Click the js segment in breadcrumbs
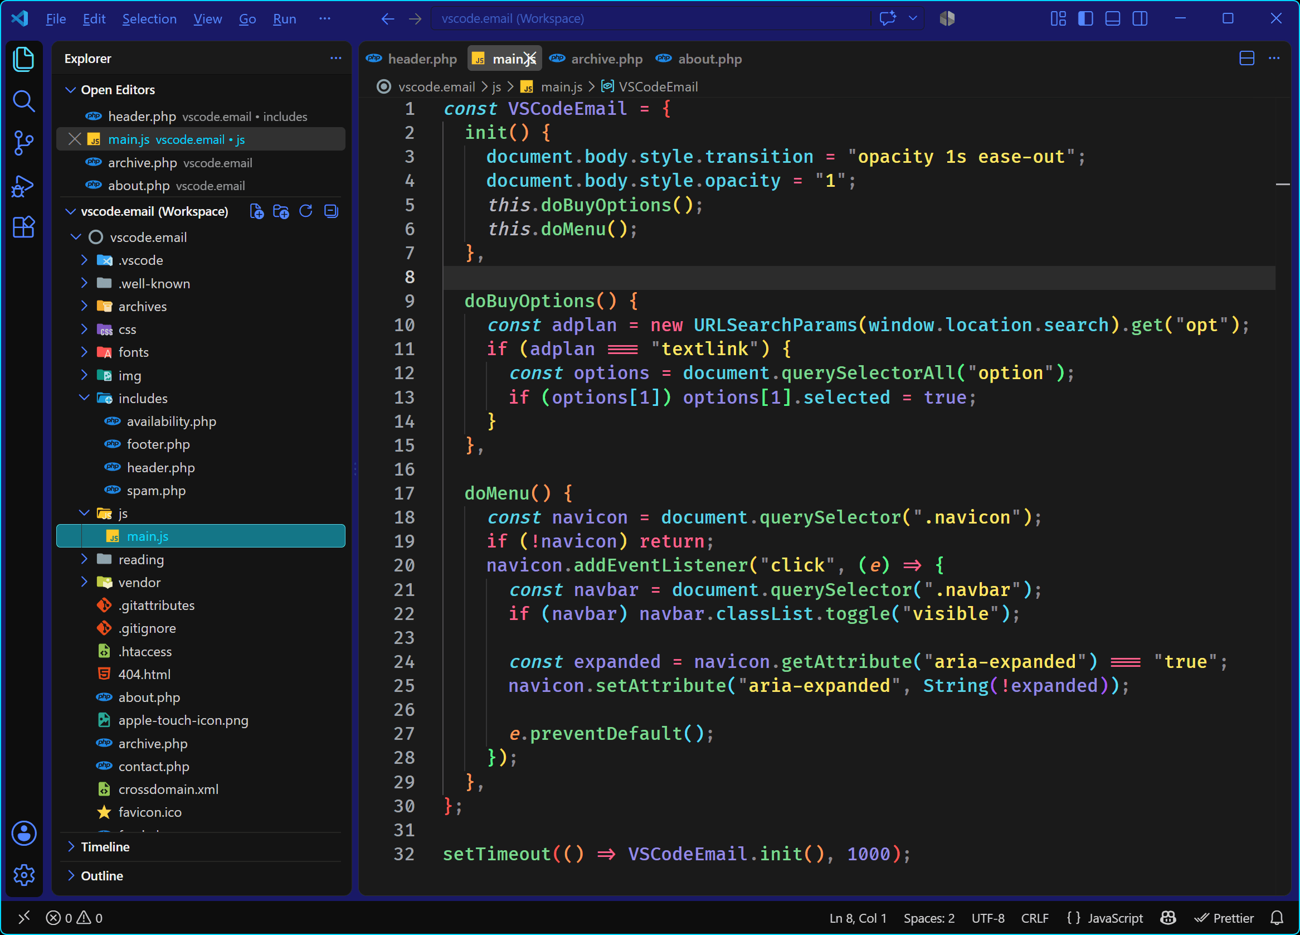 [x=496, y=86]
